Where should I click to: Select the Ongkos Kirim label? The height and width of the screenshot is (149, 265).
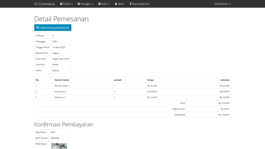(x=179, y=109)
